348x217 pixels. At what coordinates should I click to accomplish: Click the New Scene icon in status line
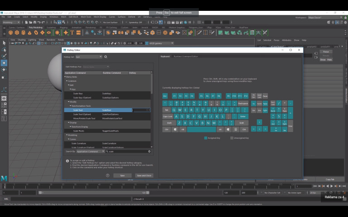pyautogui.click(x=26, y=22)
